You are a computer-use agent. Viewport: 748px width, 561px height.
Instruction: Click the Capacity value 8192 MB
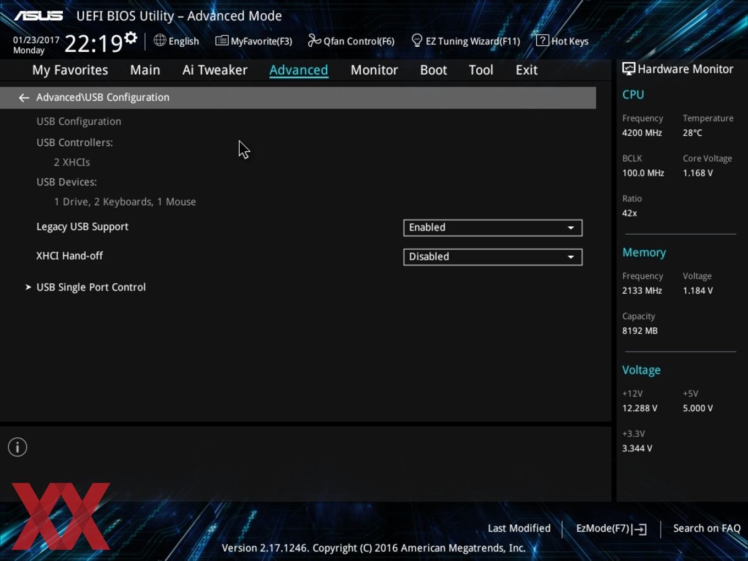tap(640, 331)
